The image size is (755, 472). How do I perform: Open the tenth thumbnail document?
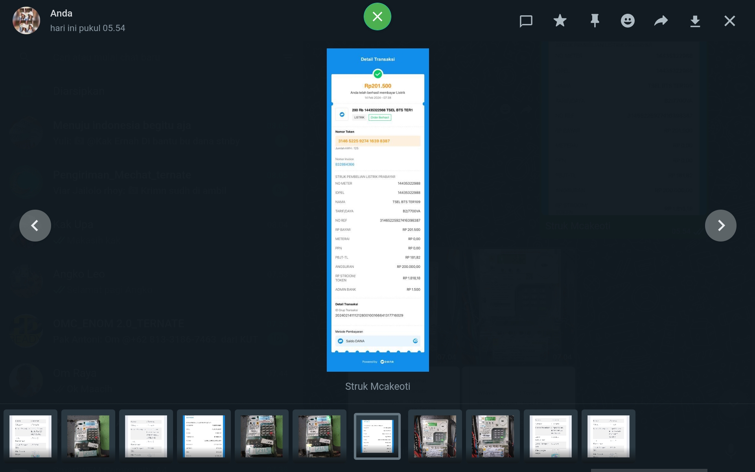pyautogui.click(x=551, y=436)
